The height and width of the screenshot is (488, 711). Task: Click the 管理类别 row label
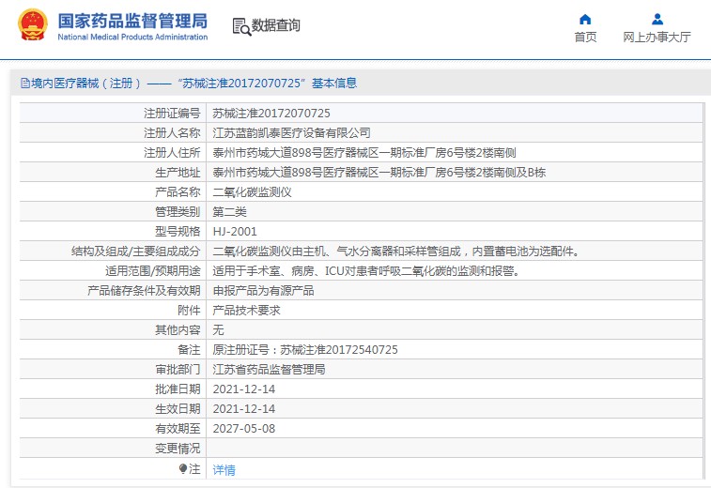click(178, 211)
